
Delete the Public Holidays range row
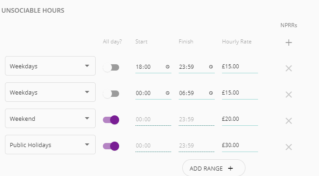tap(289, 147)
